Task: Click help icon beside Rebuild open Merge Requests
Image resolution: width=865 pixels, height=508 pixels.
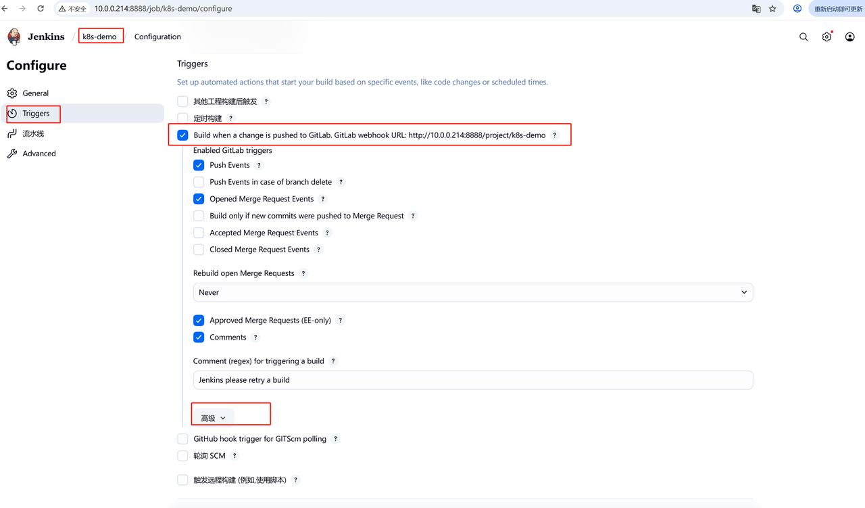Action: click(x=303, y=274)
